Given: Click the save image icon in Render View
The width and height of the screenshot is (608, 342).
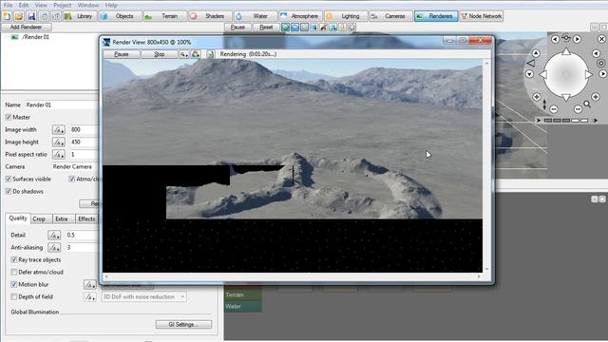Looking at the screenshot, I should [211, 54].
